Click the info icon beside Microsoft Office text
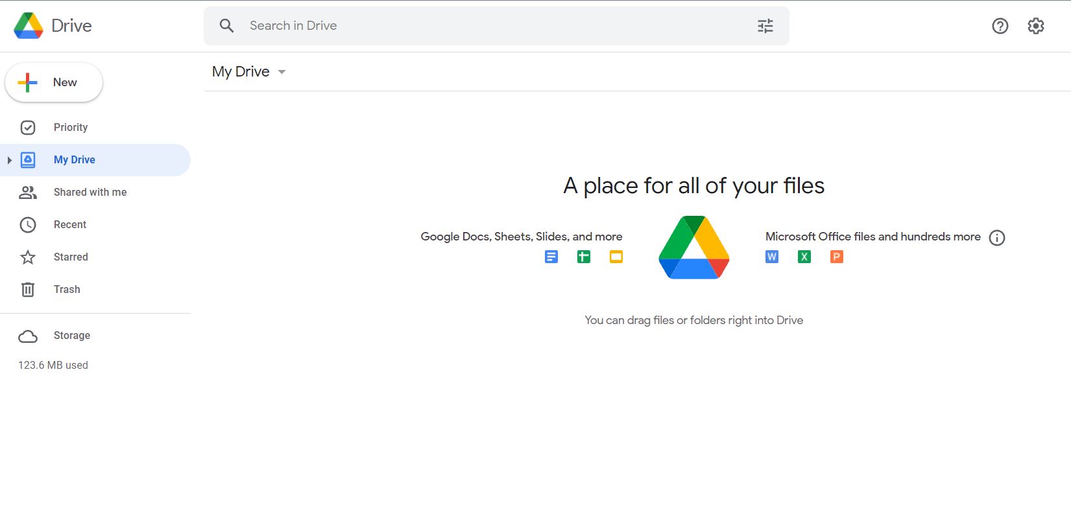 click(997, 238)
